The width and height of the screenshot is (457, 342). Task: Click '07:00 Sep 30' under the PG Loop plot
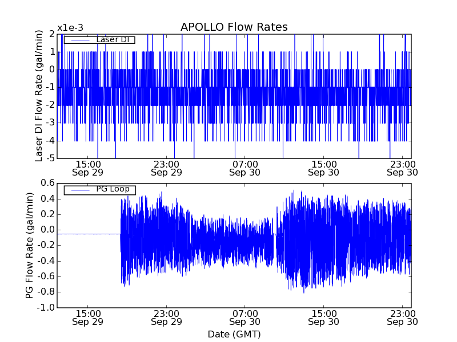245,318
